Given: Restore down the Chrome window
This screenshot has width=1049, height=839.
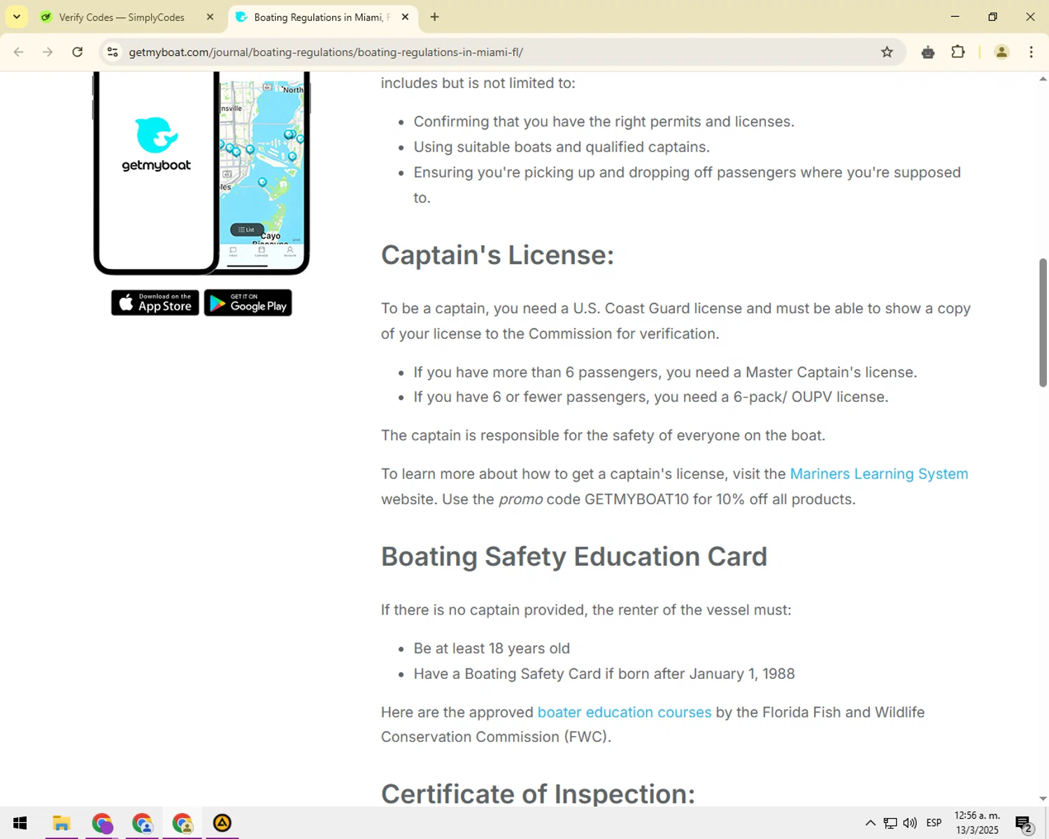Looking at the screenshot, I should [992, 17].
